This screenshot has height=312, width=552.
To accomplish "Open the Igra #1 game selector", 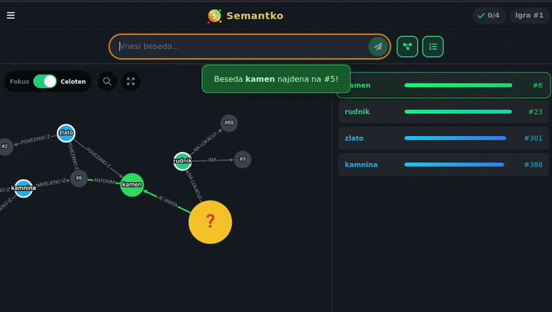I will click(x=529, y=15).
